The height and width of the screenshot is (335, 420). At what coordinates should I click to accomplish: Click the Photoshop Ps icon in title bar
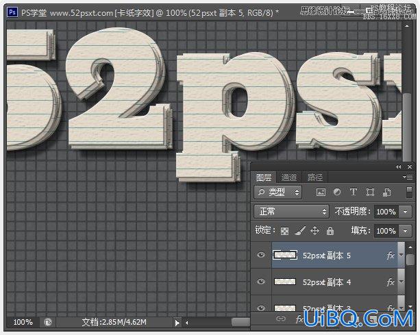tap(12, 12)
